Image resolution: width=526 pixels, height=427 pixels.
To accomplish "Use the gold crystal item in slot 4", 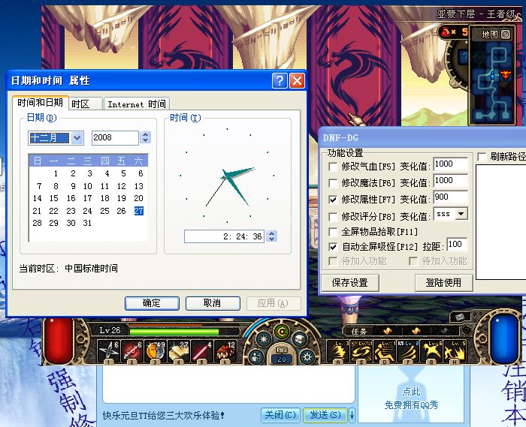I will (x=179, y=350).
